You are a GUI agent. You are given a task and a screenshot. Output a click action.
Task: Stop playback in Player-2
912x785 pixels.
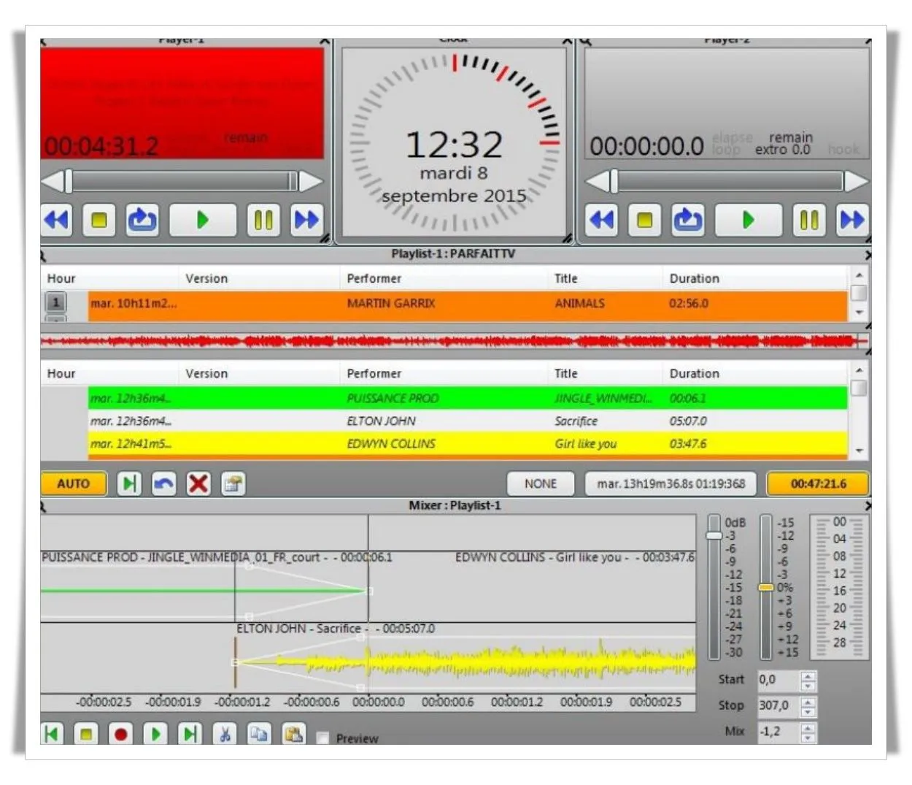point(644,219)
